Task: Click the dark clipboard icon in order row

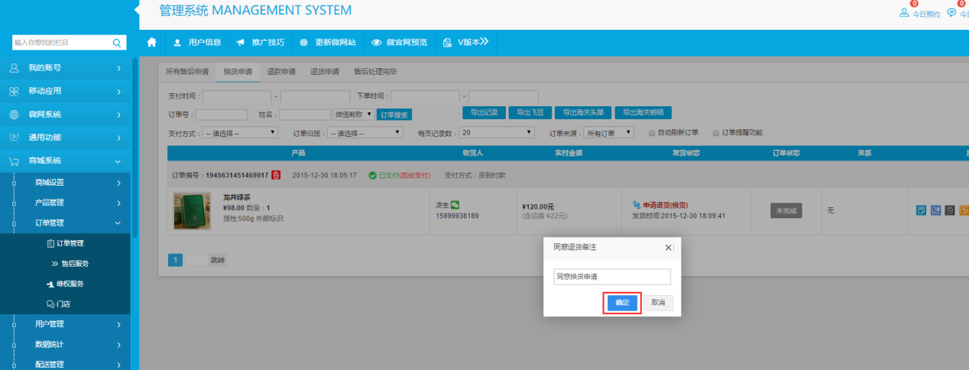Action: click(x=949, y=210)
